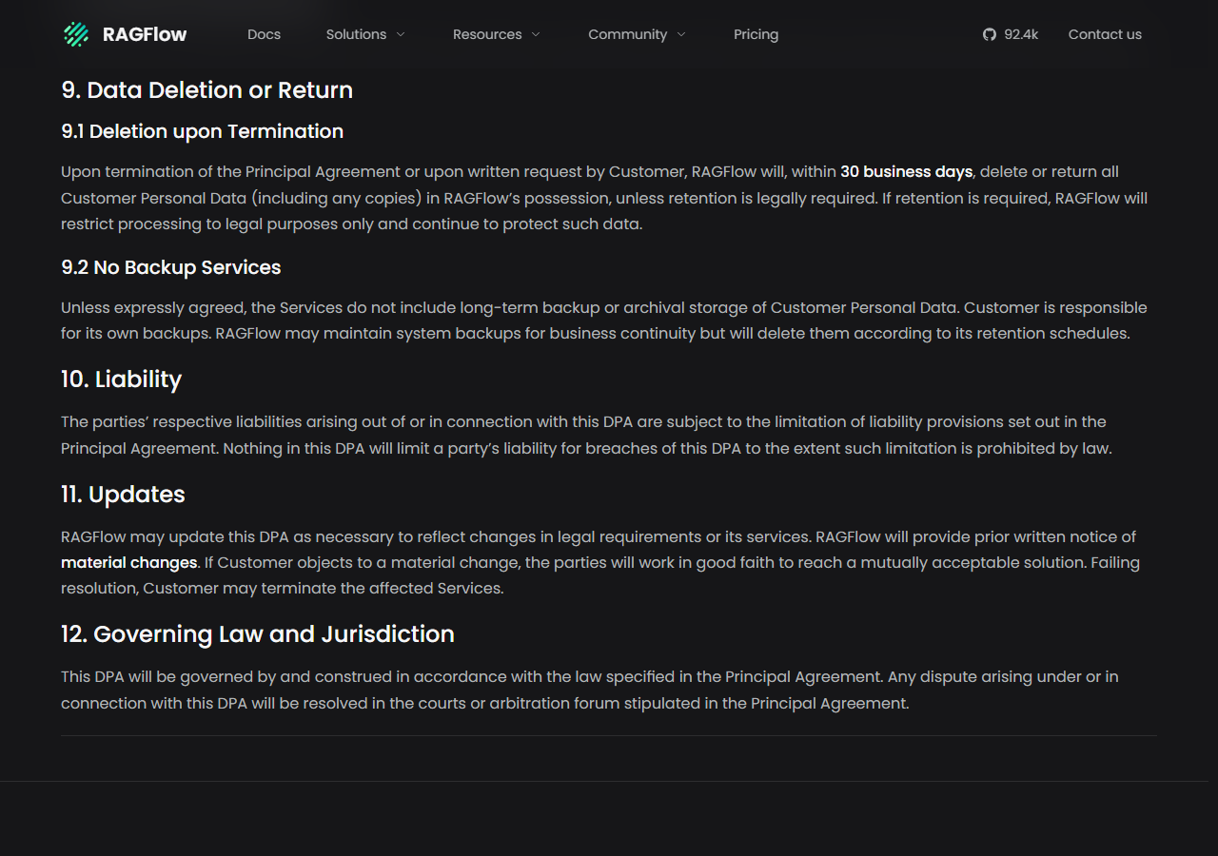Open the Solutions menu
Screen dimensions: 1218x856
356,34
